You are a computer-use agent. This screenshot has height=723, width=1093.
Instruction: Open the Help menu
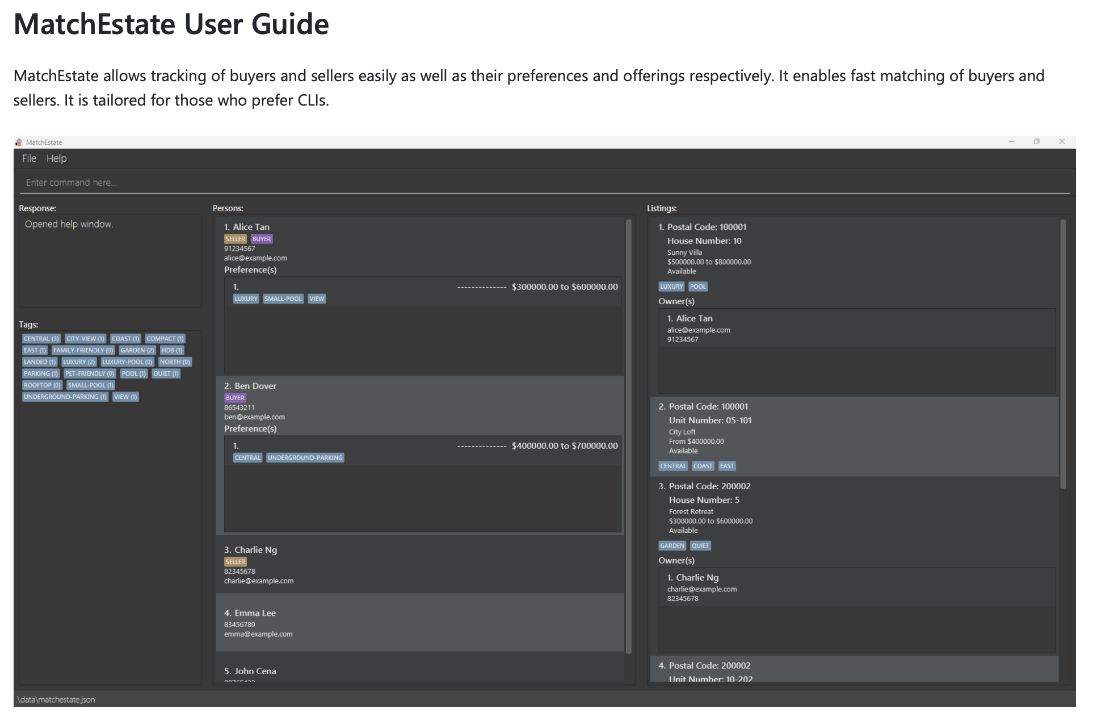57,158
